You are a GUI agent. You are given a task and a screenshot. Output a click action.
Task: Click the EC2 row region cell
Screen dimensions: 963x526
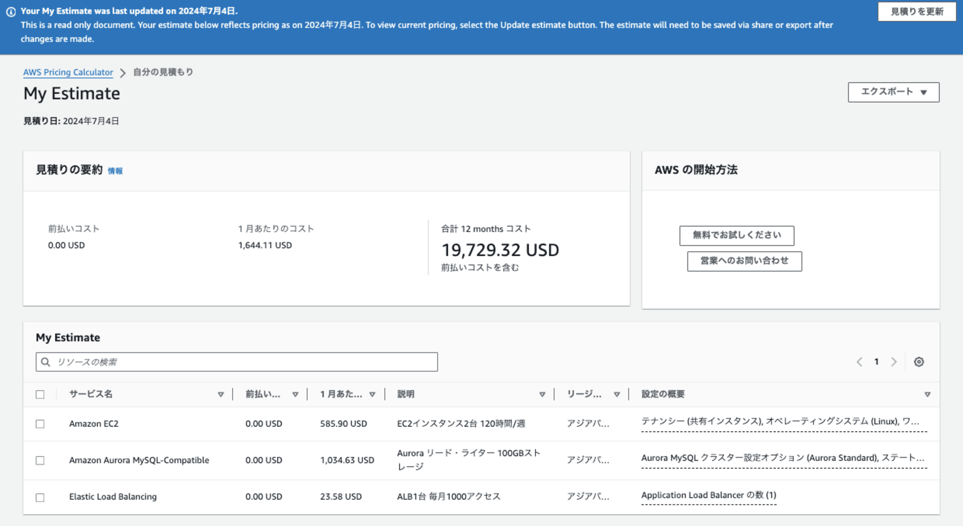[588, 424]
